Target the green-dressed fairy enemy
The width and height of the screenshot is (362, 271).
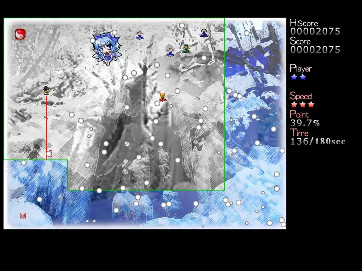186,49
